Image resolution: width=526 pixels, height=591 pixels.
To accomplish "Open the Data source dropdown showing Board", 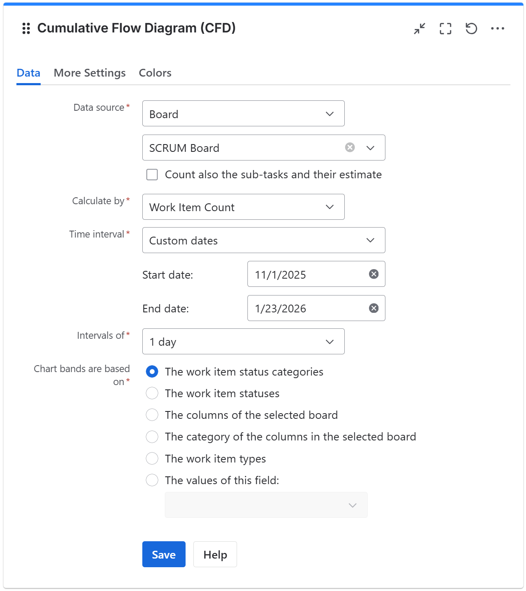I will pyautogui.click(x=243, y=113).
